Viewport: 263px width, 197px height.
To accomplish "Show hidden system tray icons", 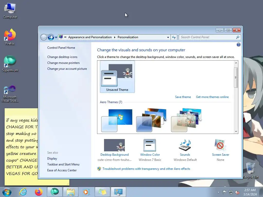I will [x=218, y=192].
